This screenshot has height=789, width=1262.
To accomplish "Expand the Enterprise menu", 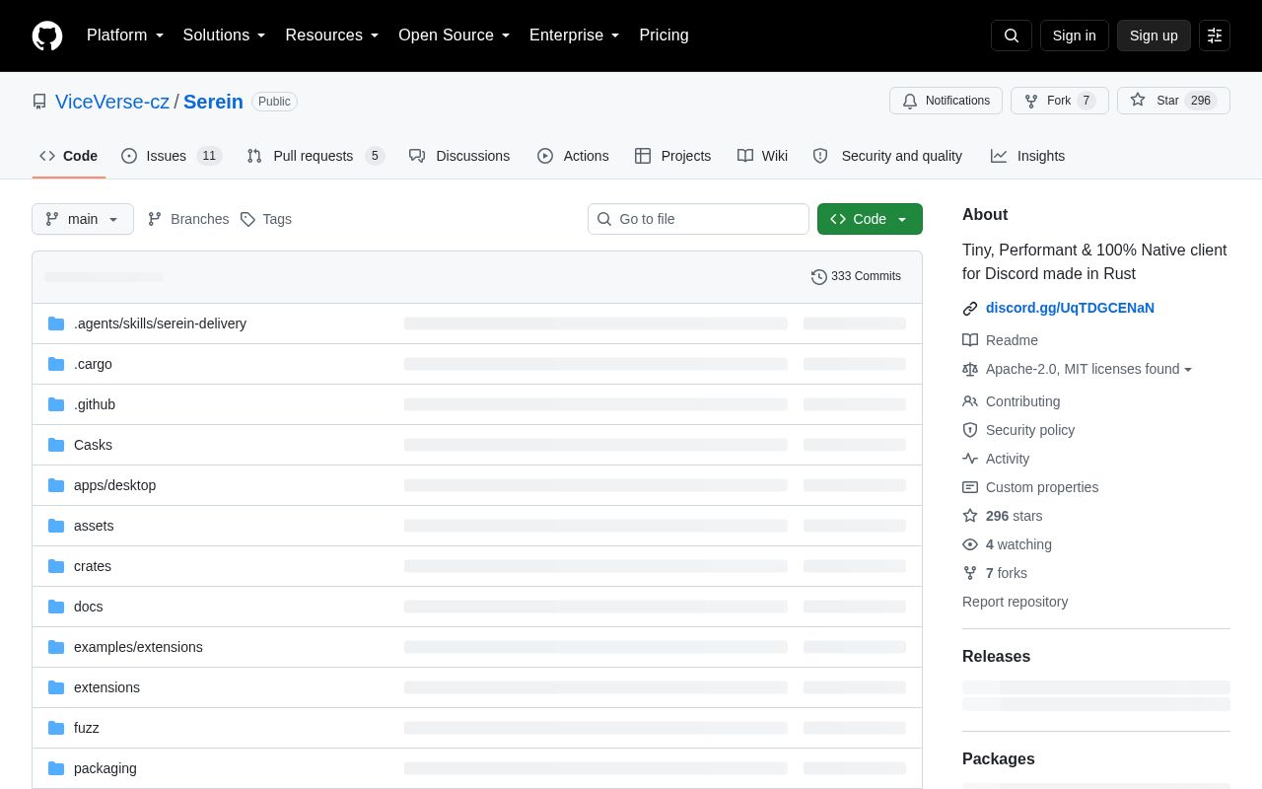I will click(575, 36).
